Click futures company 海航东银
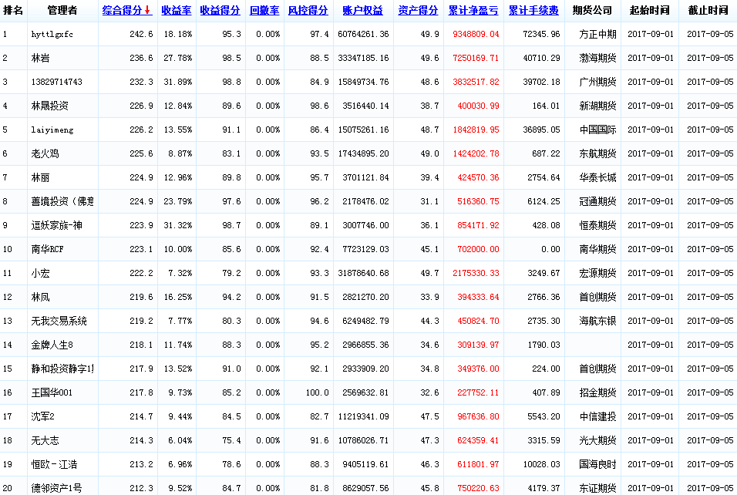The height and width of the screenshot is (495, 737). click(x=597, y=321)
